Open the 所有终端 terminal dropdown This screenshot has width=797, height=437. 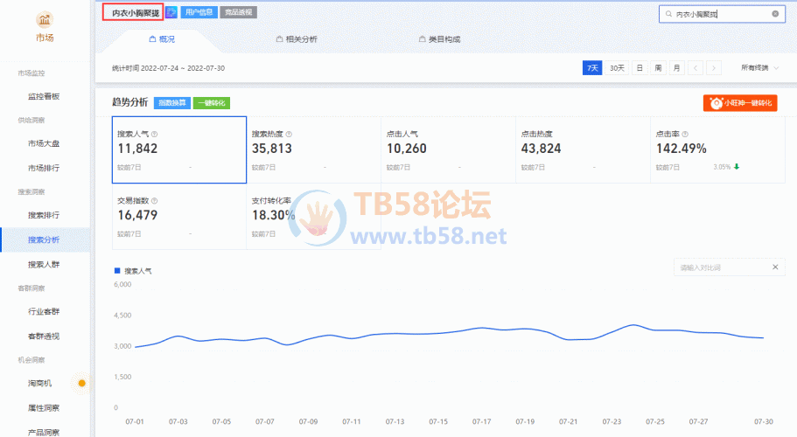758,67
